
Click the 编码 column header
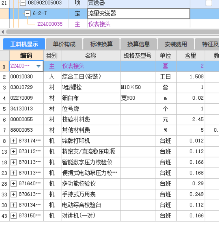(x=26, y=55)
